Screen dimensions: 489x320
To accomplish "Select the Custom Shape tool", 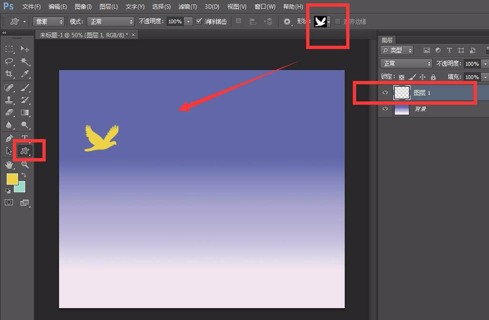I will pos(25,151).
